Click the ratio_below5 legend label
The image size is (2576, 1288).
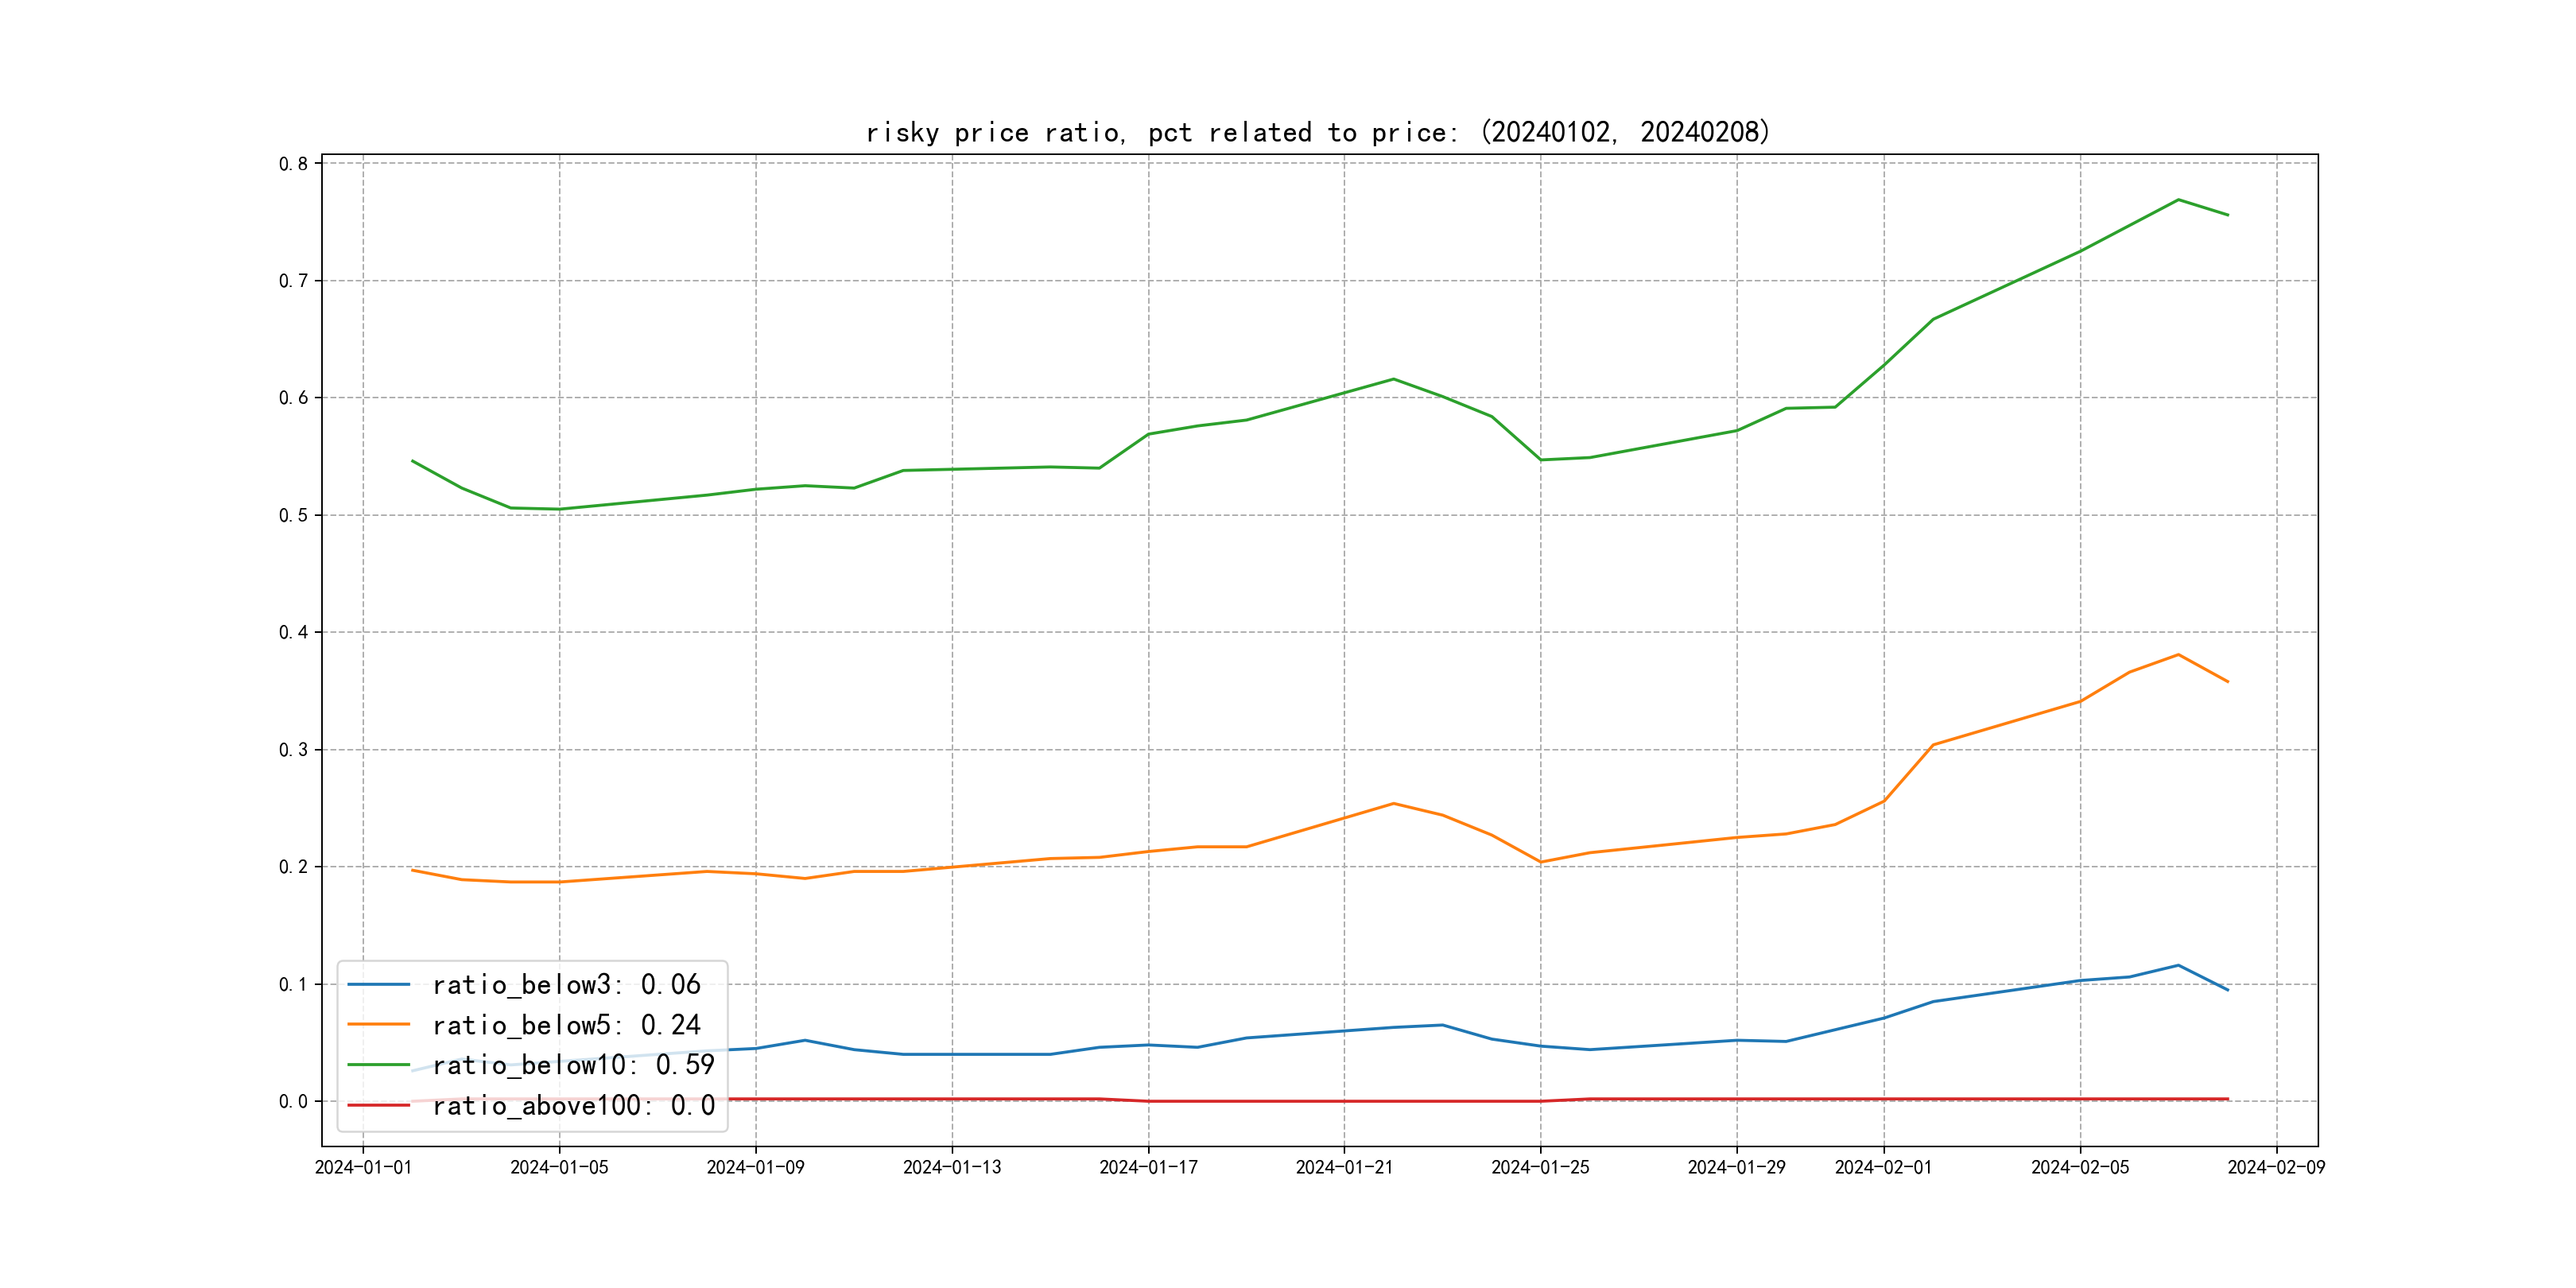coord(566,1025)
